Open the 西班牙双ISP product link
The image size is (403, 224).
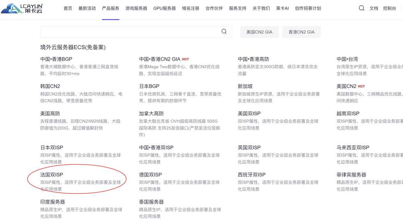pos(252,175)
